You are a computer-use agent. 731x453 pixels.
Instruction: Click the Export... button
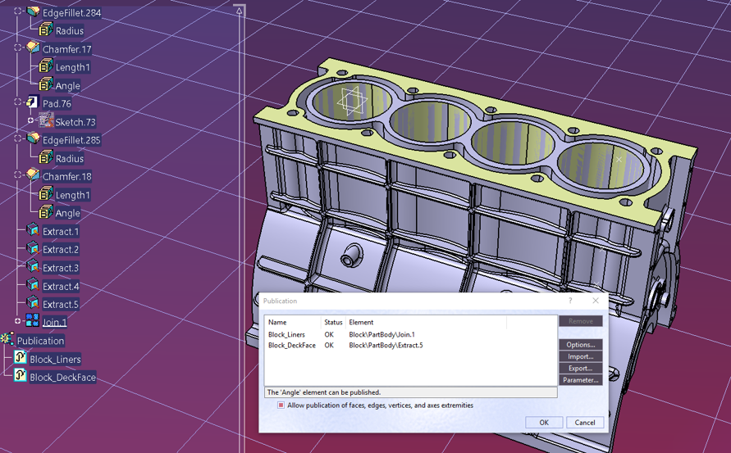[x=580, y=369]
